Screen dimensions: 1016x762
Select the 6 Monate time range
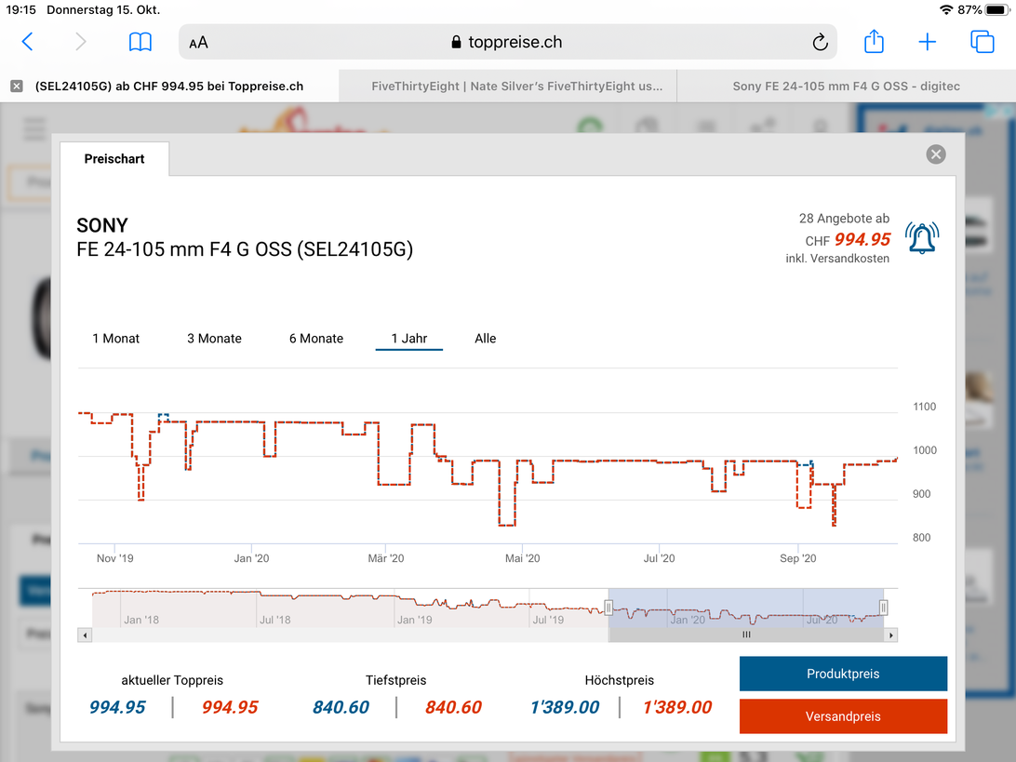[316, 339]
